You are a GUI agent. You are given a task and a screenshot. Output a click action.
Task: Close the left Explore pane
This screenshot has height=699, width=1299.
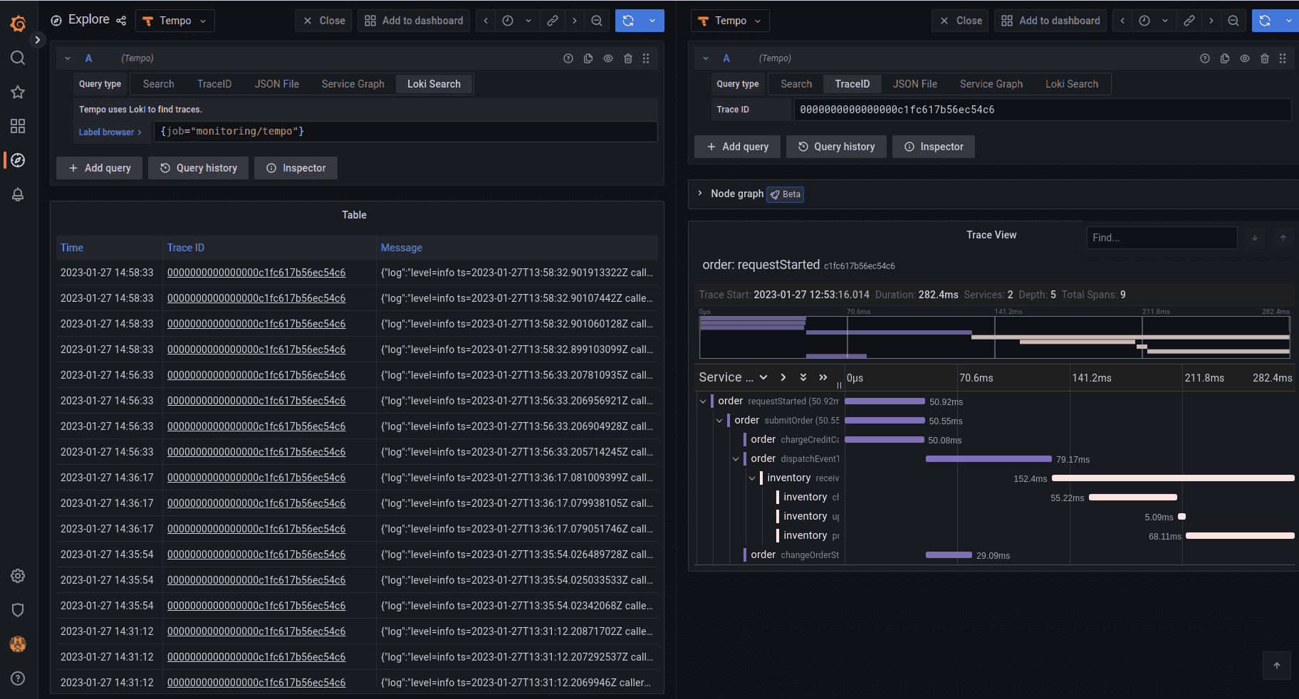click(324, 21)
